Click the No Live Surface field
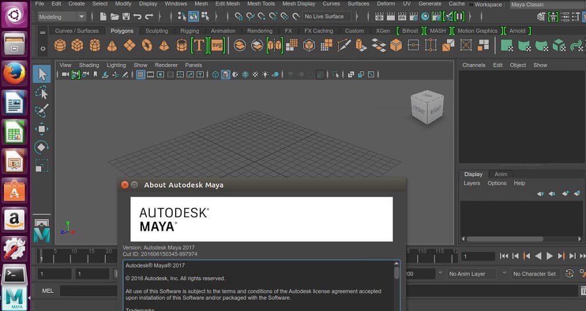Viewport: 586px width, 311px height. point(327,17)
